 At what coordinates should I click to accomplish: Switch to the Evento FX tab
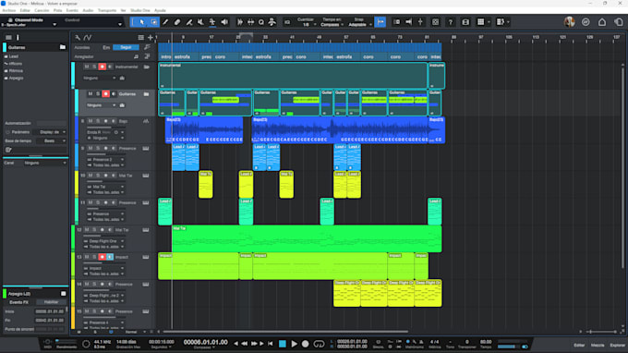18,302
